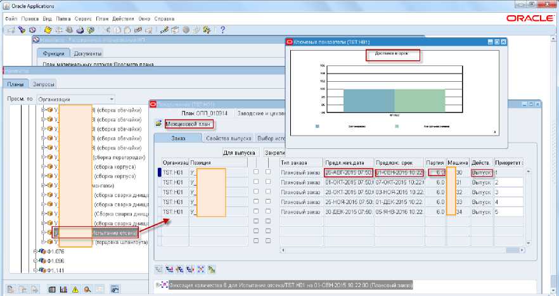Expand the Ф1.076 tree node
Screen dimensions: 559x296
point(35,251)
